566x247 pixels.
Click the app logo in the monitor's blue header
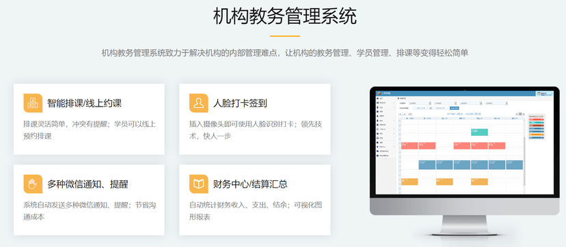coord(379,93)
